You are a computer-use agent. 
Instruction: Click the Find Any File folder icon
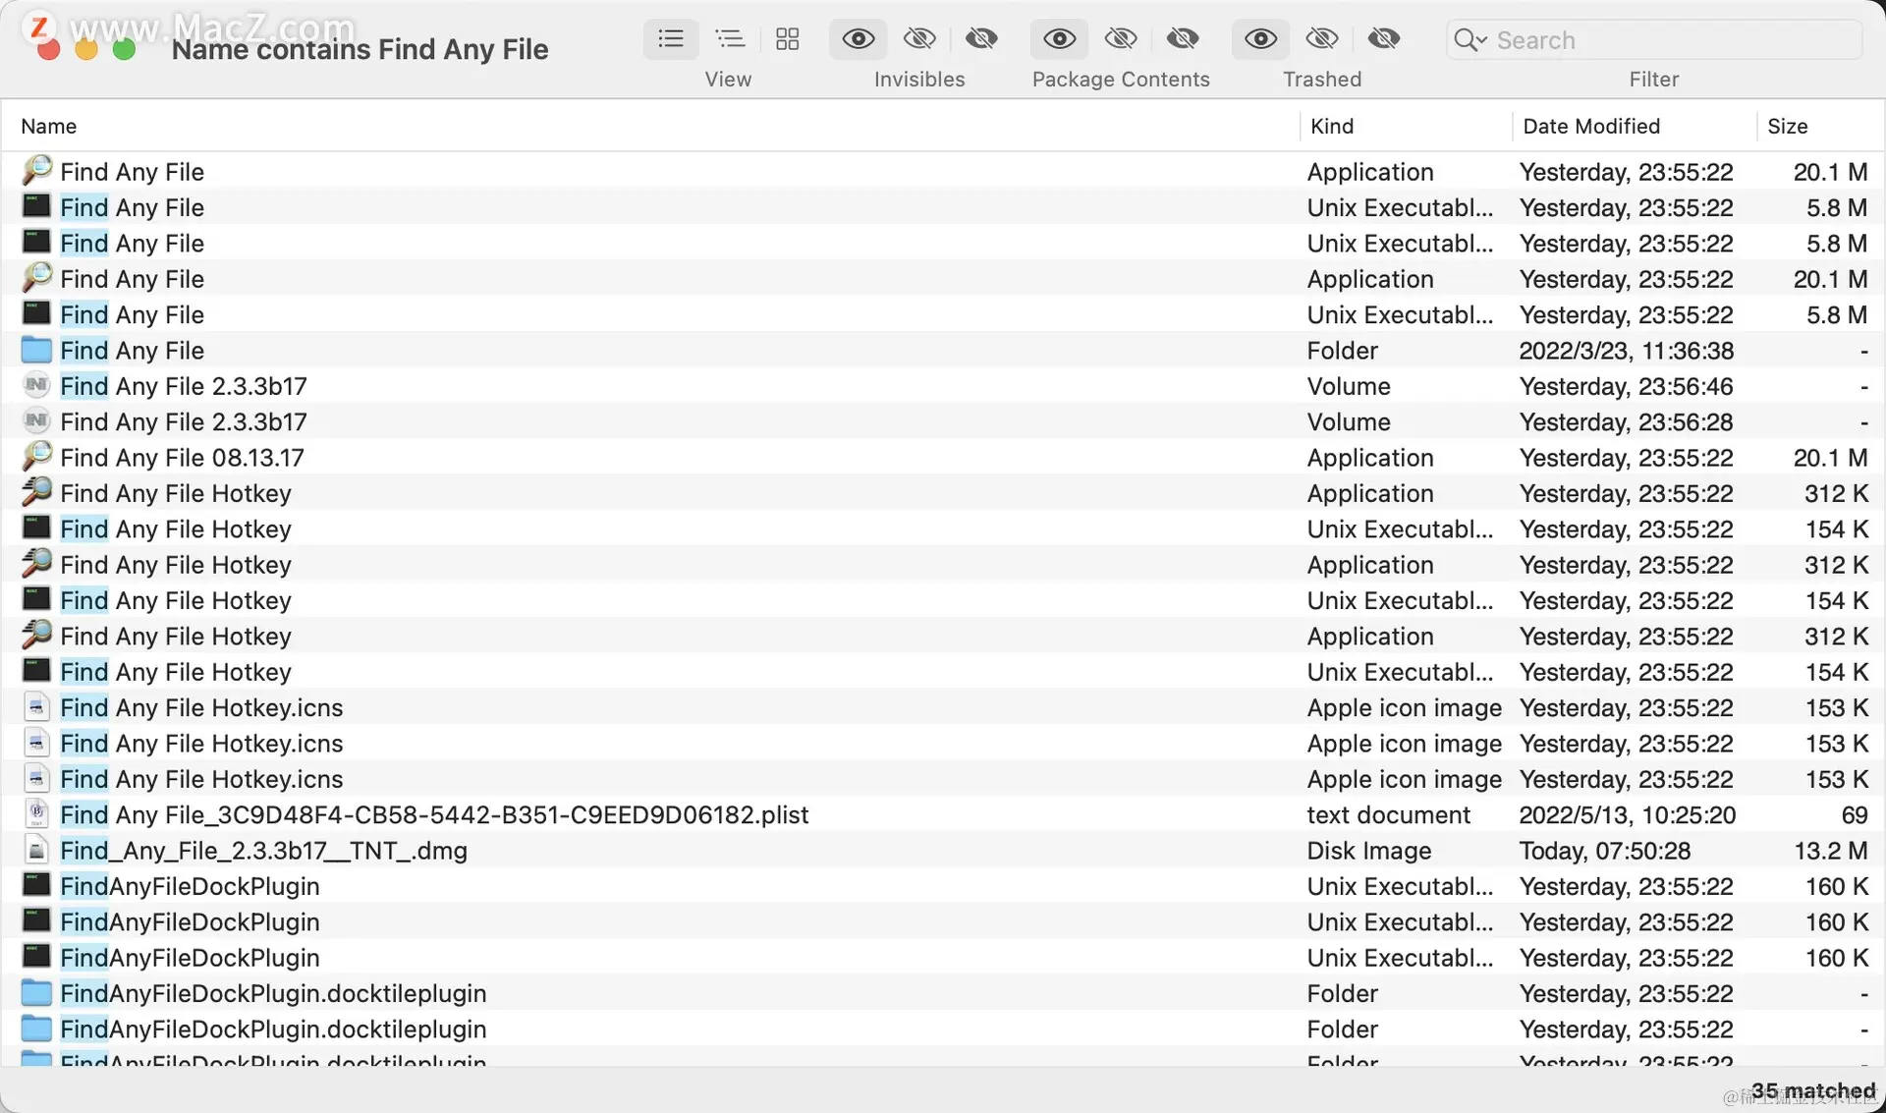pos(36,351)
